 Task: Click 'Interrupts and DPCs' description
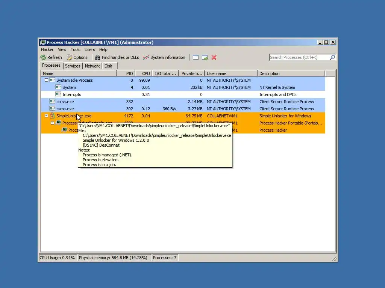pyautogui.click(x=278, y=94)
